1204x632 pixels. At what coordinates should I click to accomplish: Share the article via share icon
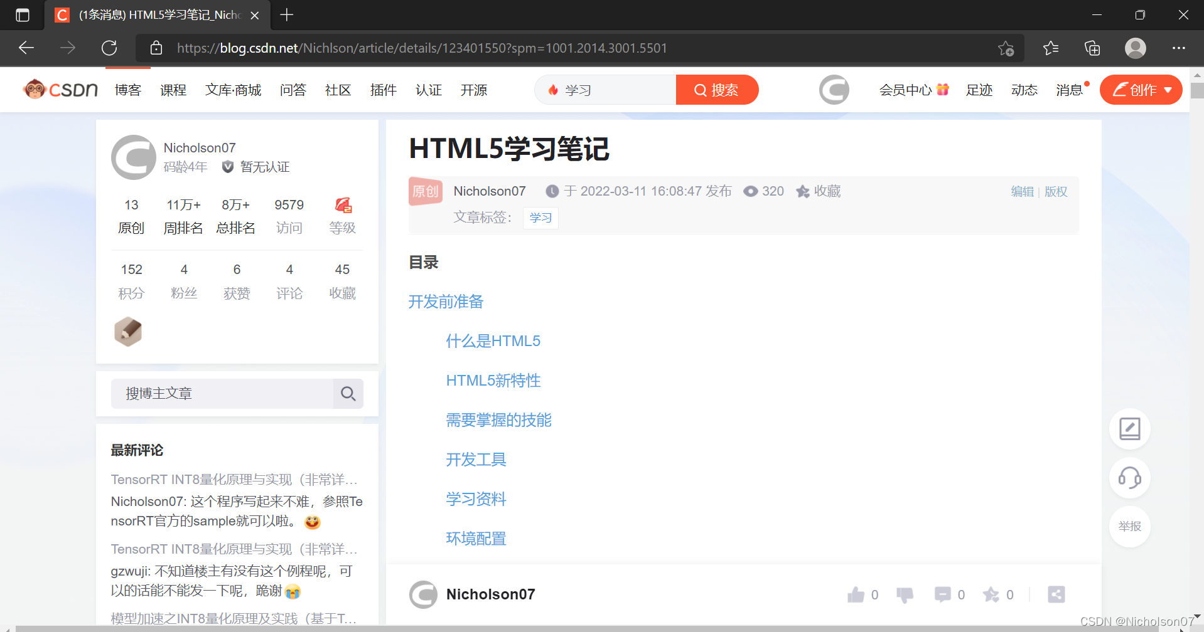pyautogui.click(x=1056, y=594)
